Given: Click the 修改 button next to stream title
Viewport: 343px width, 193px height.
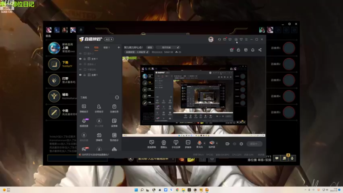Looking at the screenshot, I should 150,48.
